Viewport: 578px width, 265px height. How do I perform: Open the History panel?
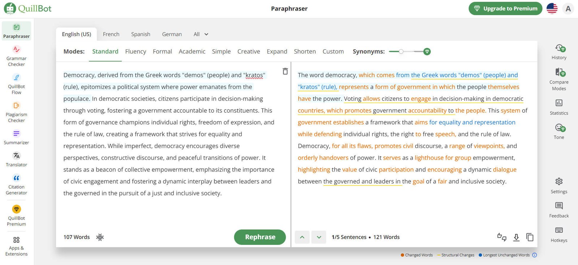click(x=559, y=52)
